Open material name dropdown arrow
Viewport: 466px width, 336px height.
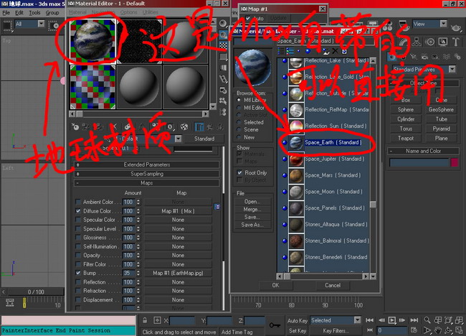[178, 139]
